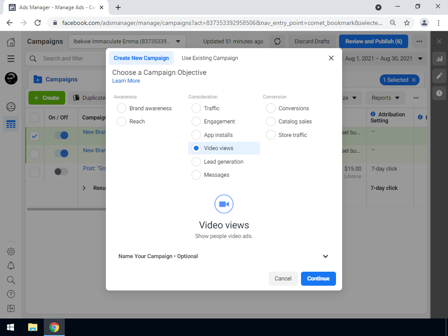Open the charts icon in the right rail
Viewport: 448px width, 336px height.
[439, 59]
